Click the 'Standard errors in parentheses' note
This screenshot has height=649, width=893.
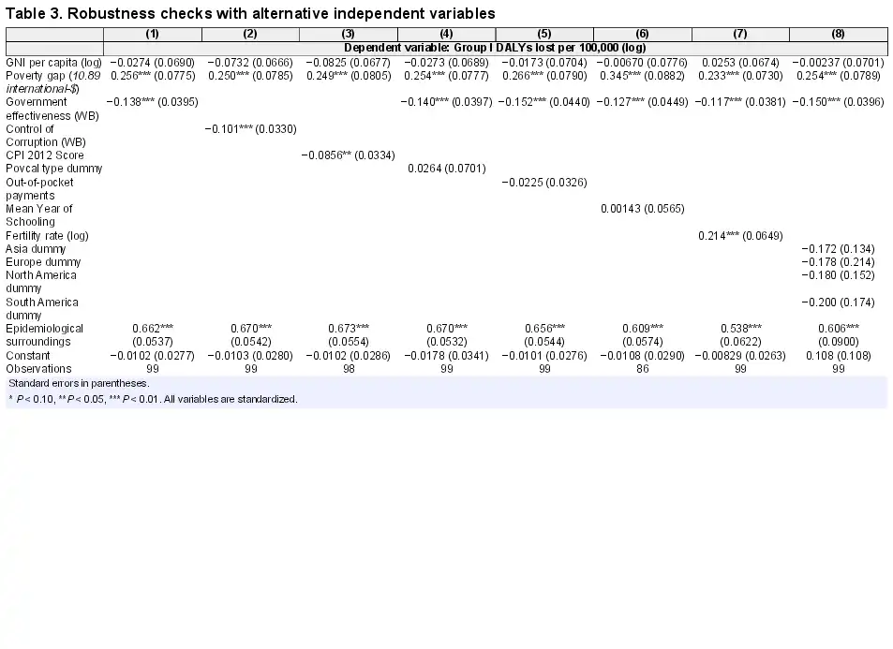[x=79, y=384]
